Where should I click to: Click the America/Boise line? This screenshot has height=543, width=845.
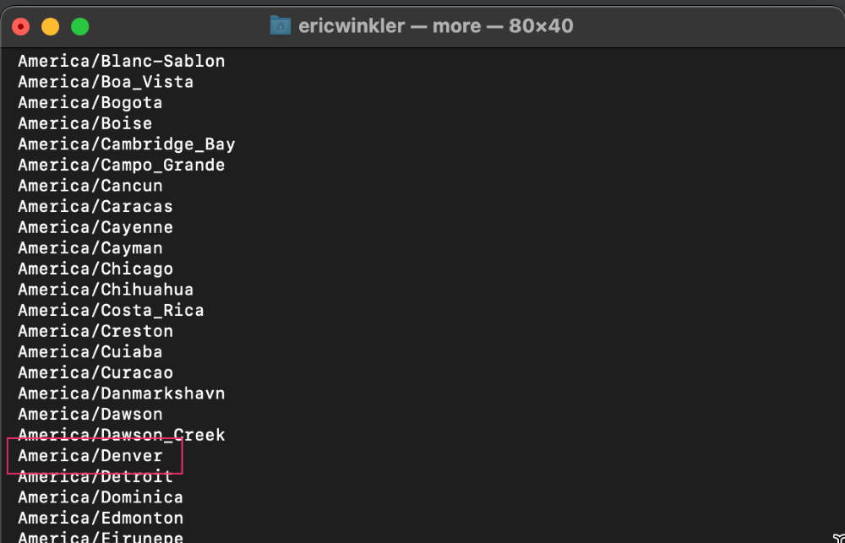coord(84,122)
